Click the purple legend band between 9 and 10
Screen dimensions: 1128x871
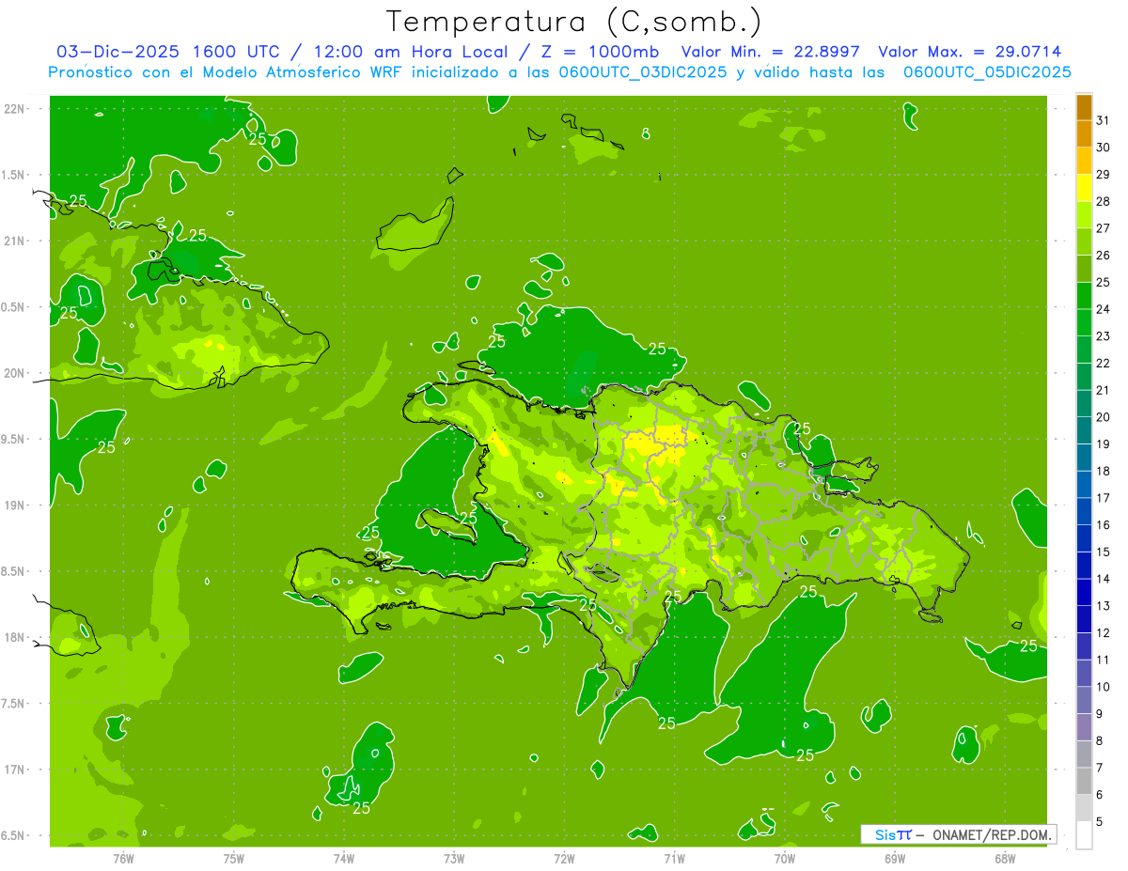[1084, 700]
